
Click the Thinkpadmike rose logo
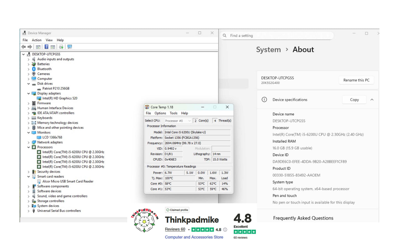click(x=144, y=220)
